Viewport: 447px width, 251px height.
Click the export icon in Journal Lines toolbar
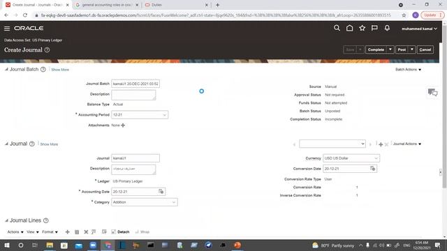click(x=104, y=232)
